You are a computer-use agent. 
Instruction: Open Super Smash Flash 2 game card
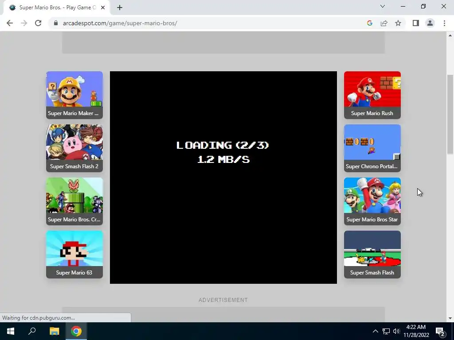click(x=74, y=148)
